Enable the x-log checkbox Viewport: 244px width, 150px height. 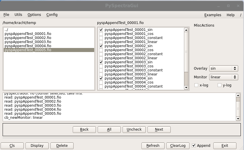coord(196,85)
